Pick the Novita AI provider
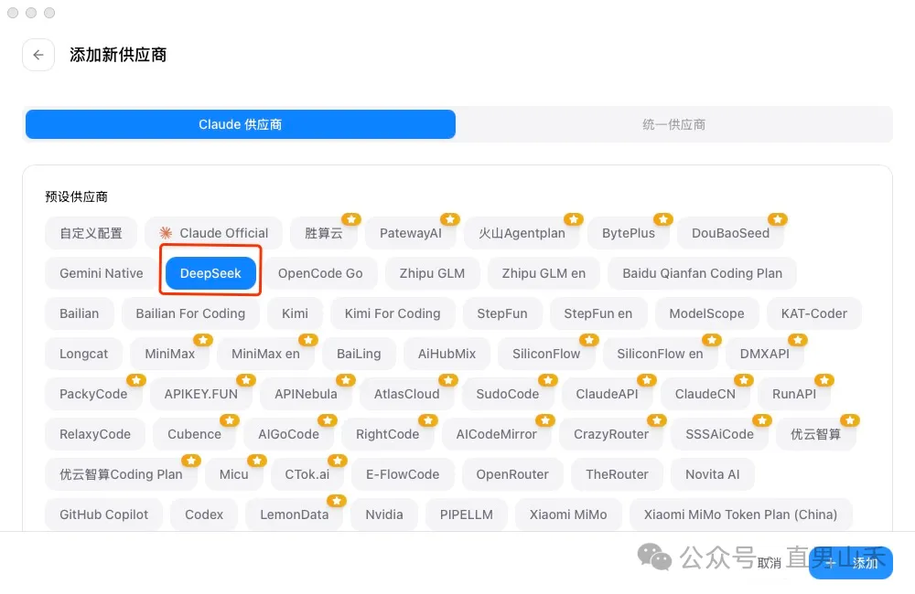915x594 pixels. [713, 474]
